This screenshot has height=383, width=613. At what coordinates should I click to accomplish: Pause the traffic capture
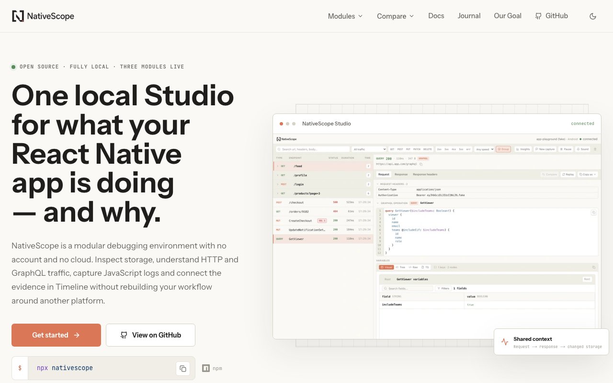click(x=566, y=149)
